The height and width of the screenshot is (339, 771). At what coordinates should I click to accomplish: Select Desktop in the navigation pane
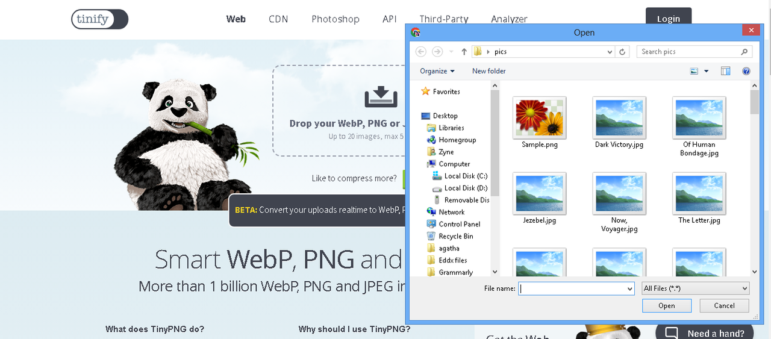pos(445,116)
